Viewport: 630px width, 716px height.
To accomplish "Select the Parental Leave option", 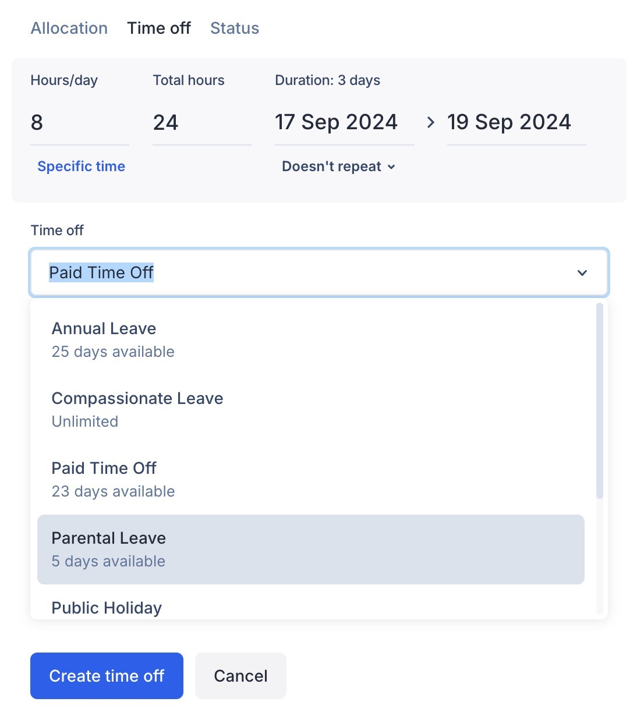I will coord(311,550).
